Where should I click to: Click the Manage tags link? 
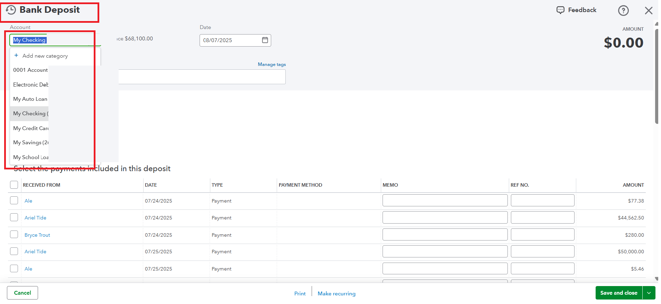[x=272, y=65]
